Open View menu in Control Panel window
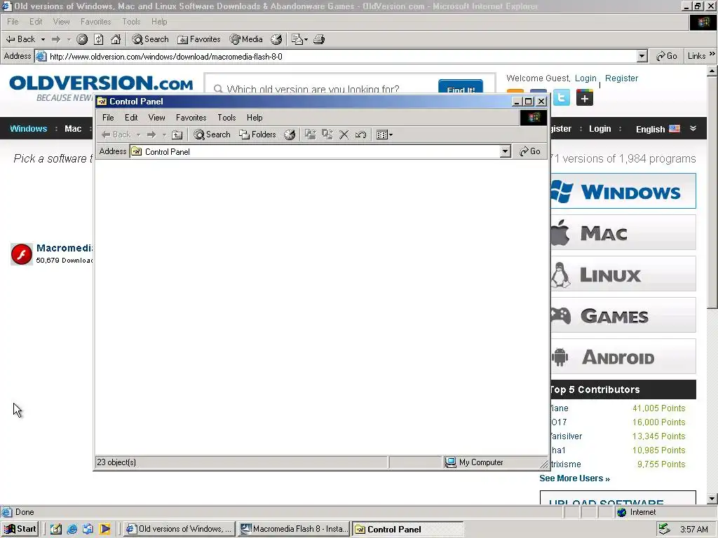Image resolution: width=718 pixels, height=538 pixels. coord(156,118)
